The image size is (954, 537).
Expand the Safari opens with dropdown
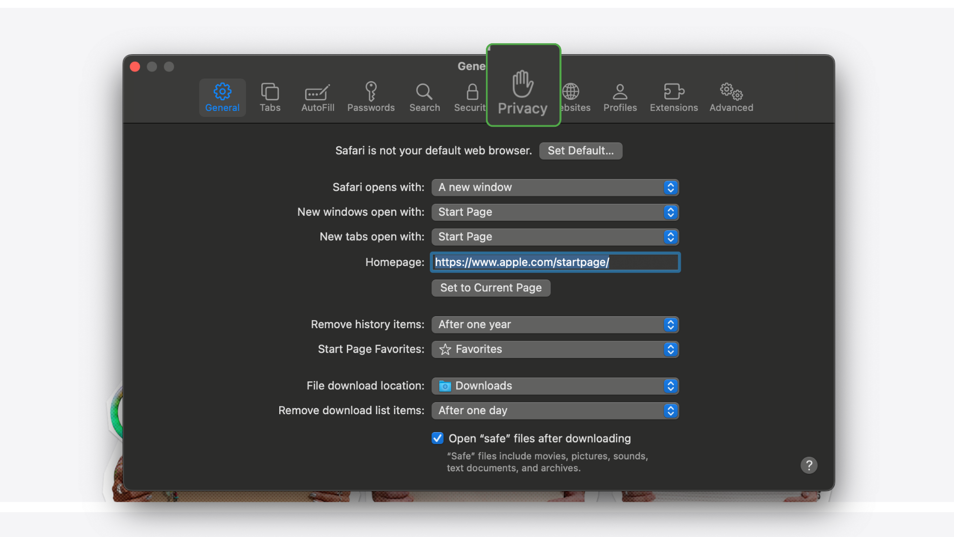(x=555, y=187)
